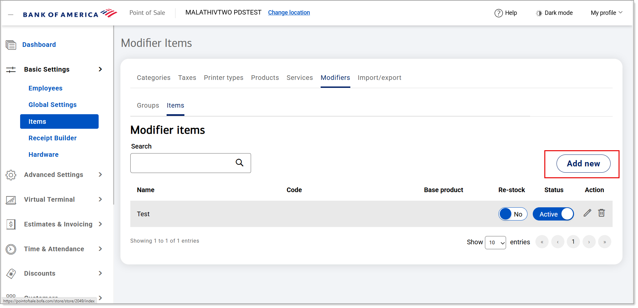Open the Show entries count dropdown
The image size is (638, 308).
pyautogui.click(x=495, y=243)
